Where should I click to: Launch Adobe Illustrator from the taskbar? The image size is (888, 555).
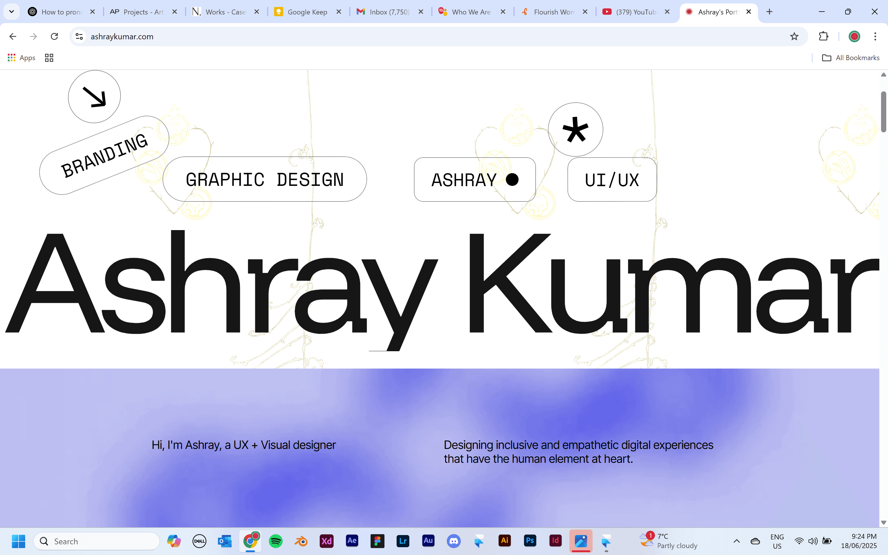point(504,541)
